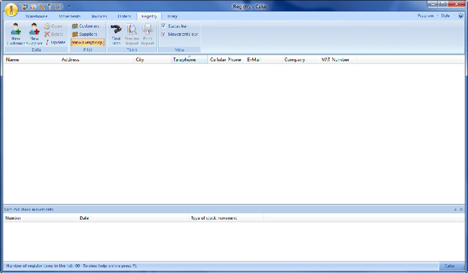Toggle the Movements bar checkbox
The width and height of the screenshot is (468, 273).
coord(164,34)
